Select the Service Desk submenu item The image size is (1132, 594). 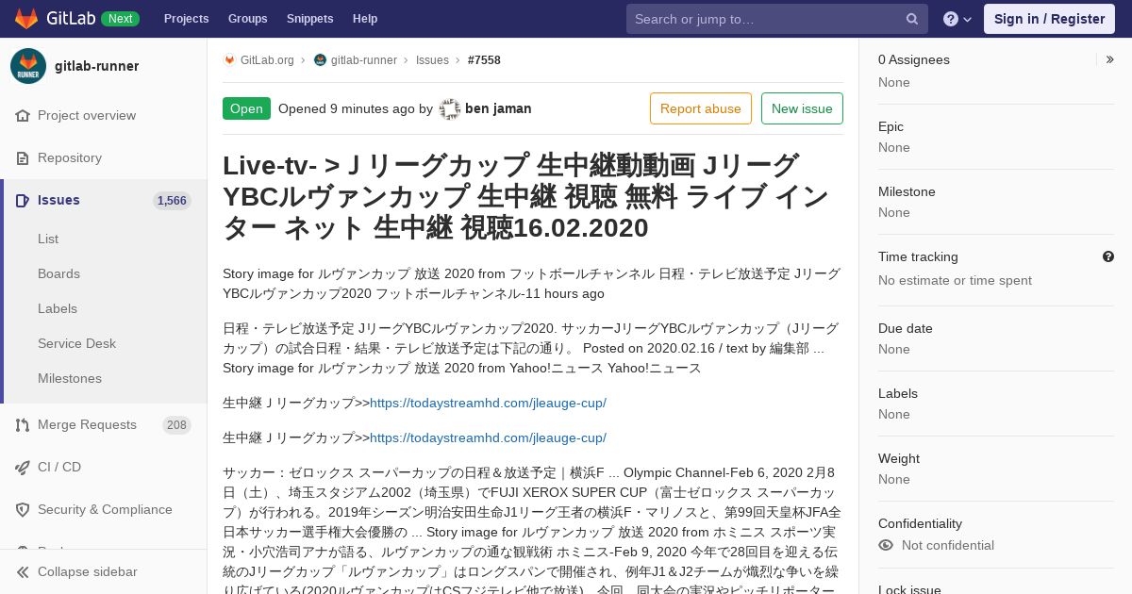pyautogui.click(x=76, y=343)
